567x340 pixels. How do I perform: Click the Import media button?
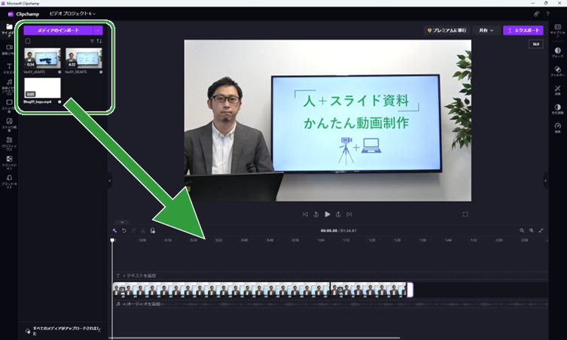58,30
